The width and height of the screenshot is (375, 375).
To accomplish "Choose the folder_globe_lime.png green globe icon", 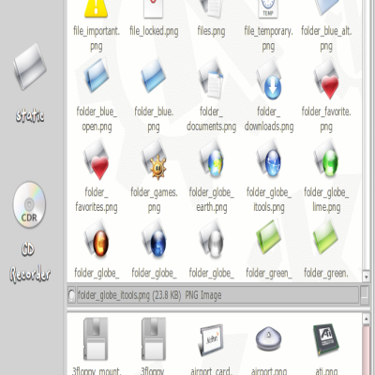I will click(326, 159).
